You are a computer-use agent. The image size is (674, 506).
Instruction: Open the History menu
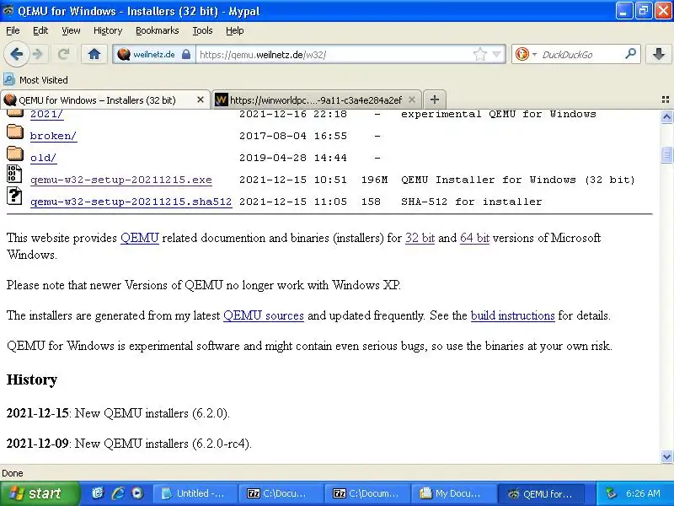click(108, 30)
